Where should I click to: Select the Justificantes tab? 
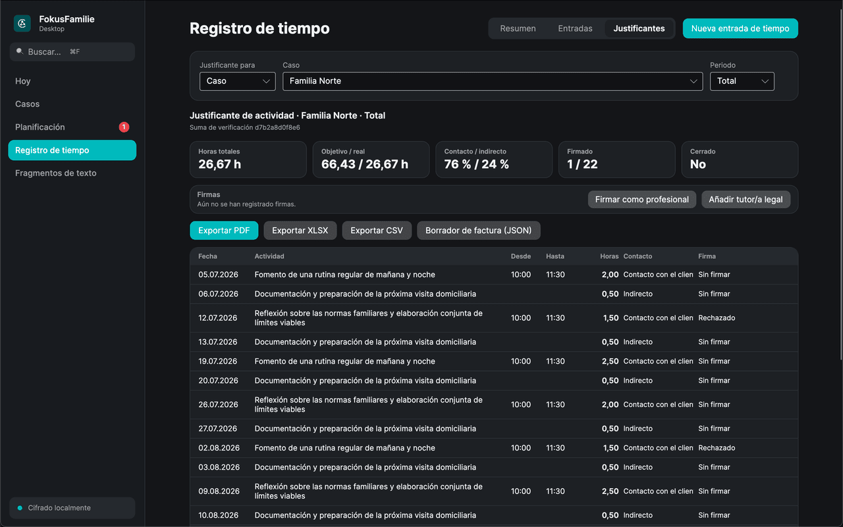639,28
